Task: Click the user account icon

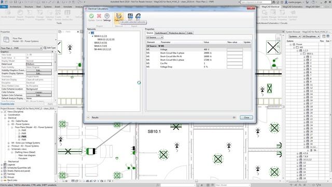Action: click(x=286, y=2)
